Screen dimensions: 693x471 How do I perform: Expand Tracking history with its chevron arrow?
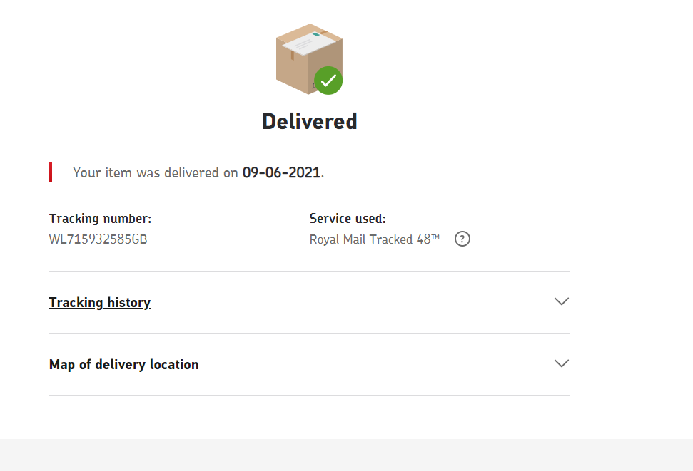(562, 301)
